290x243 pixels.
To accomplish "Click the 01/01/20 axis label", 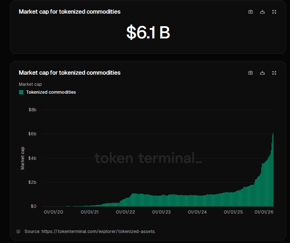I will tap(53, 212).
